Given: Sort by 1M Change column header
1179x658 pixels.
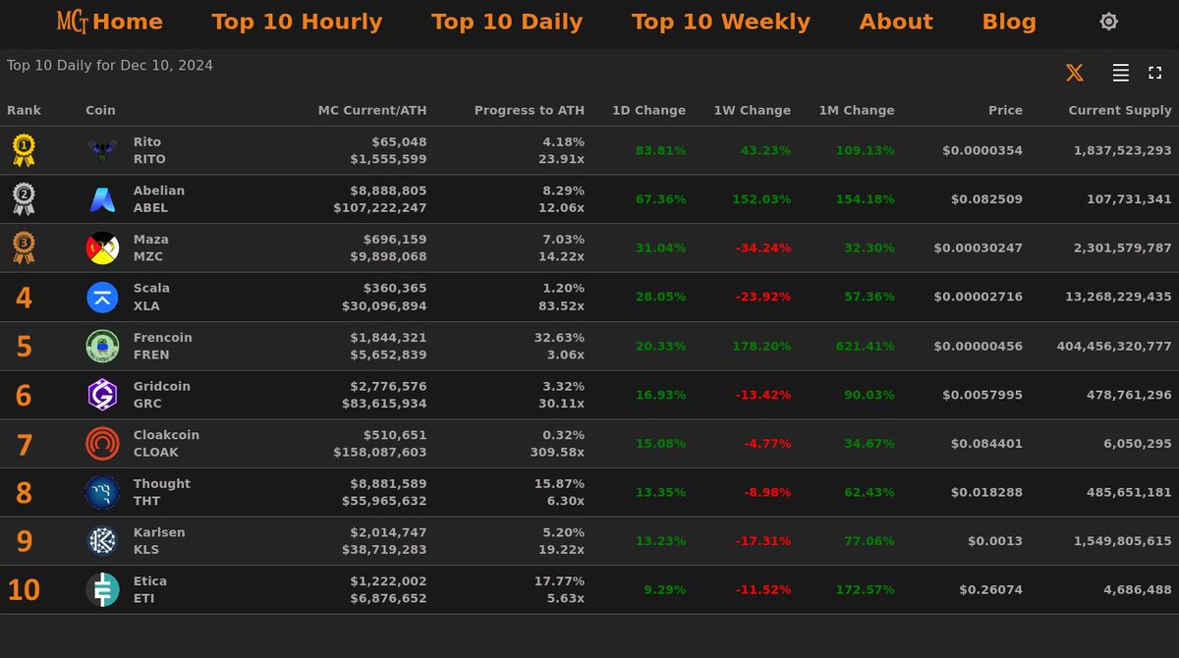Looking at the screenshot, I should 857,110.
